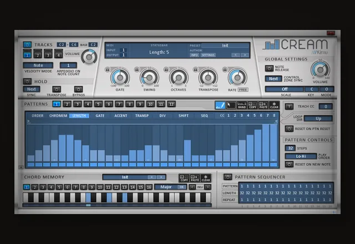The image size is (355, 244).
Task: Click the pattern PASTE icon
Action: coord(263,105)
